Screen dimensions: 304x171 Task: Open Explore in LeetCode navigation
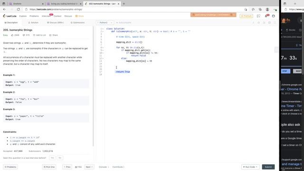pos(23,16)
